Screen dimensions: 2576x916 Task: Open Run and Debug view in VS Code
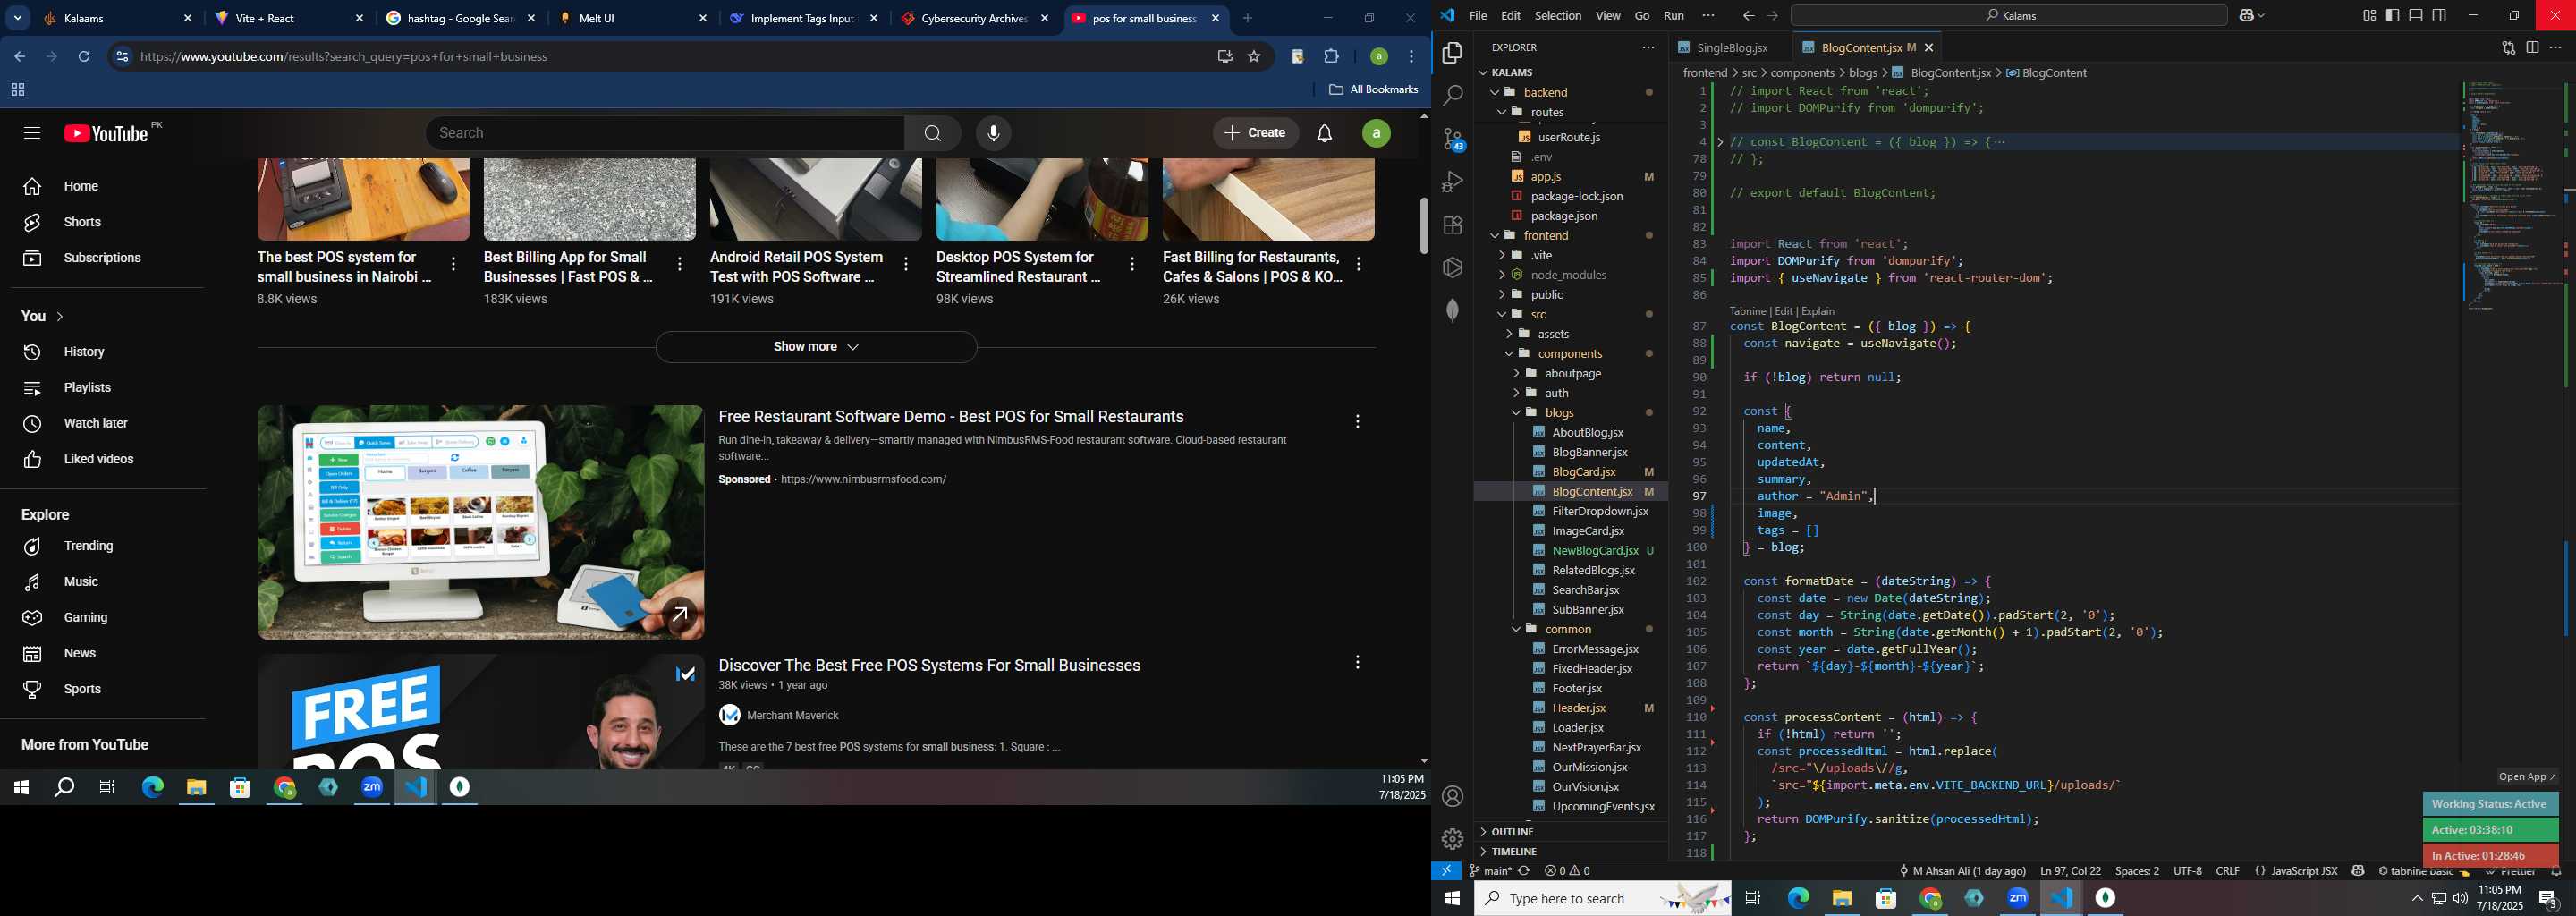(1452, 182)
